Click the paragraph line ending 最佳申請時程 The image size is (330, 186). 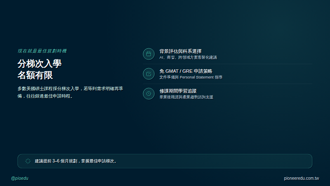coord(45,96)
